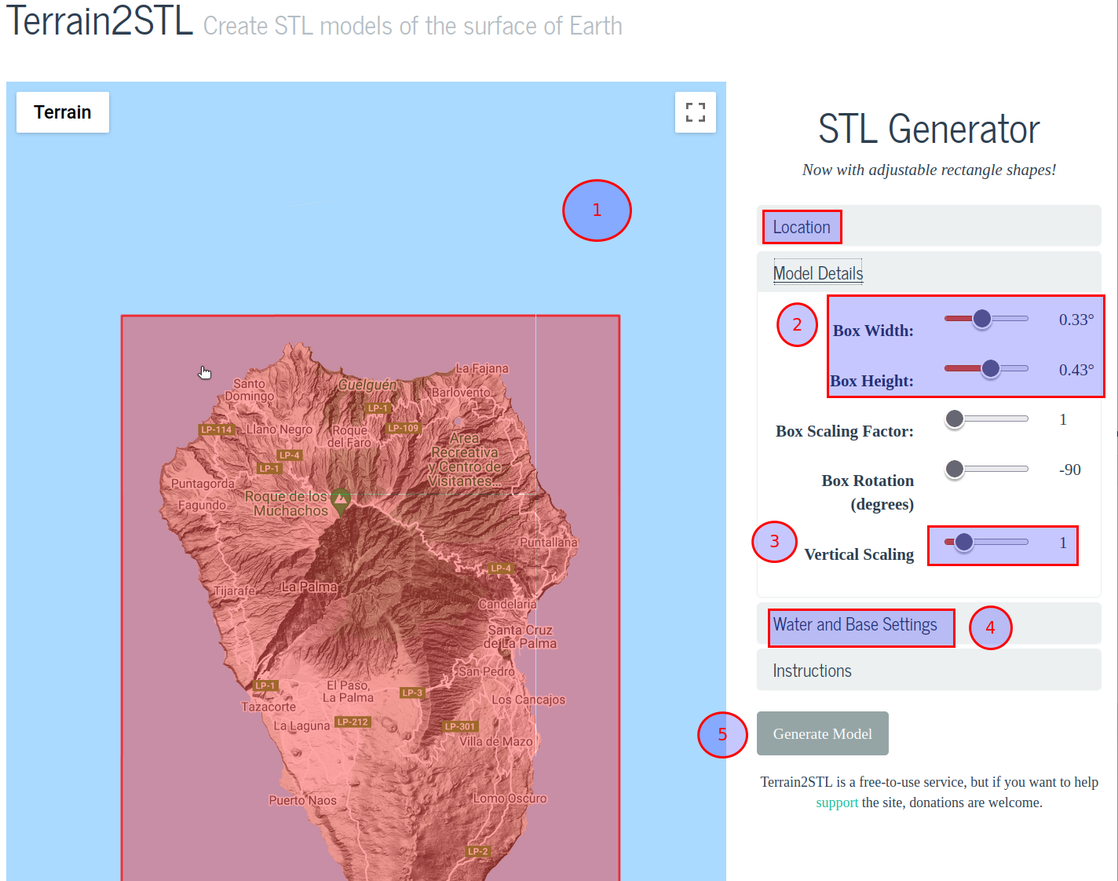This screenshot has width=1118, height=881.
Task: Click the Box Rotation slider handle
Action: click(955, 470)
